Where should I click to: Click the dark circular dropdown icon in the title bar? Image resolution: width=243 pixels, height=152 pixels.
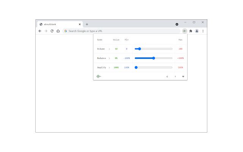pyautogui.click(x=177, y=24)
